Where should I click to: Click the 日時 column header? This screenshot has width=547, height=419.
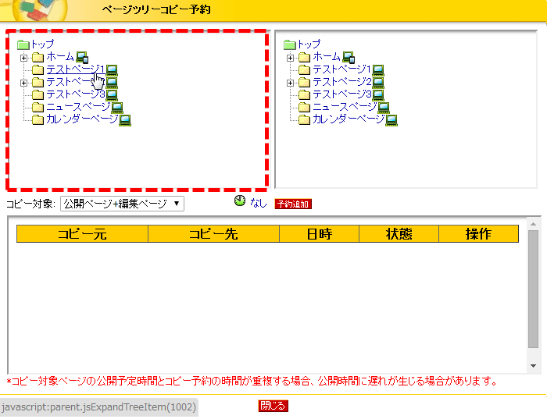click(x=319, y=234)
